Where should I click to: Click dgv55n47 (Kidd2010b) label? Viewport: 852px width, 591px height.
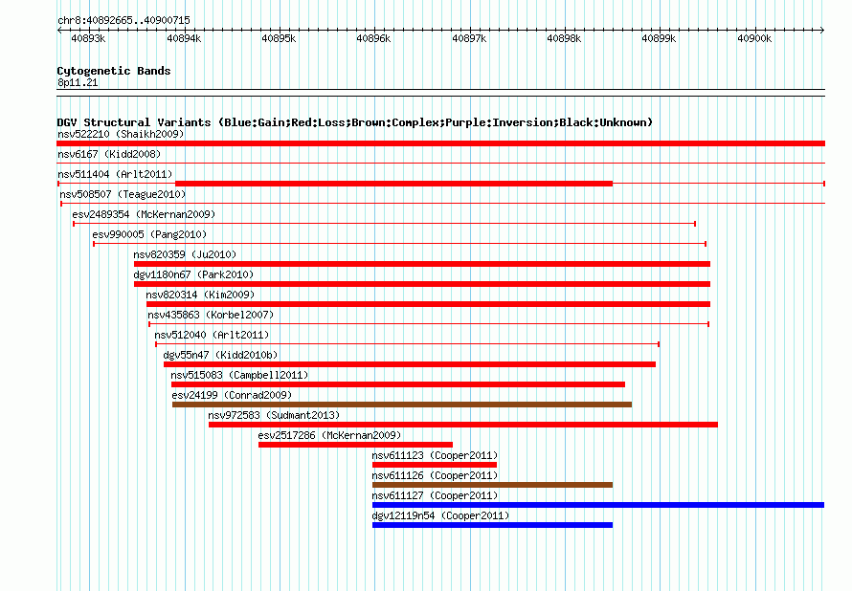coord(220,355)
